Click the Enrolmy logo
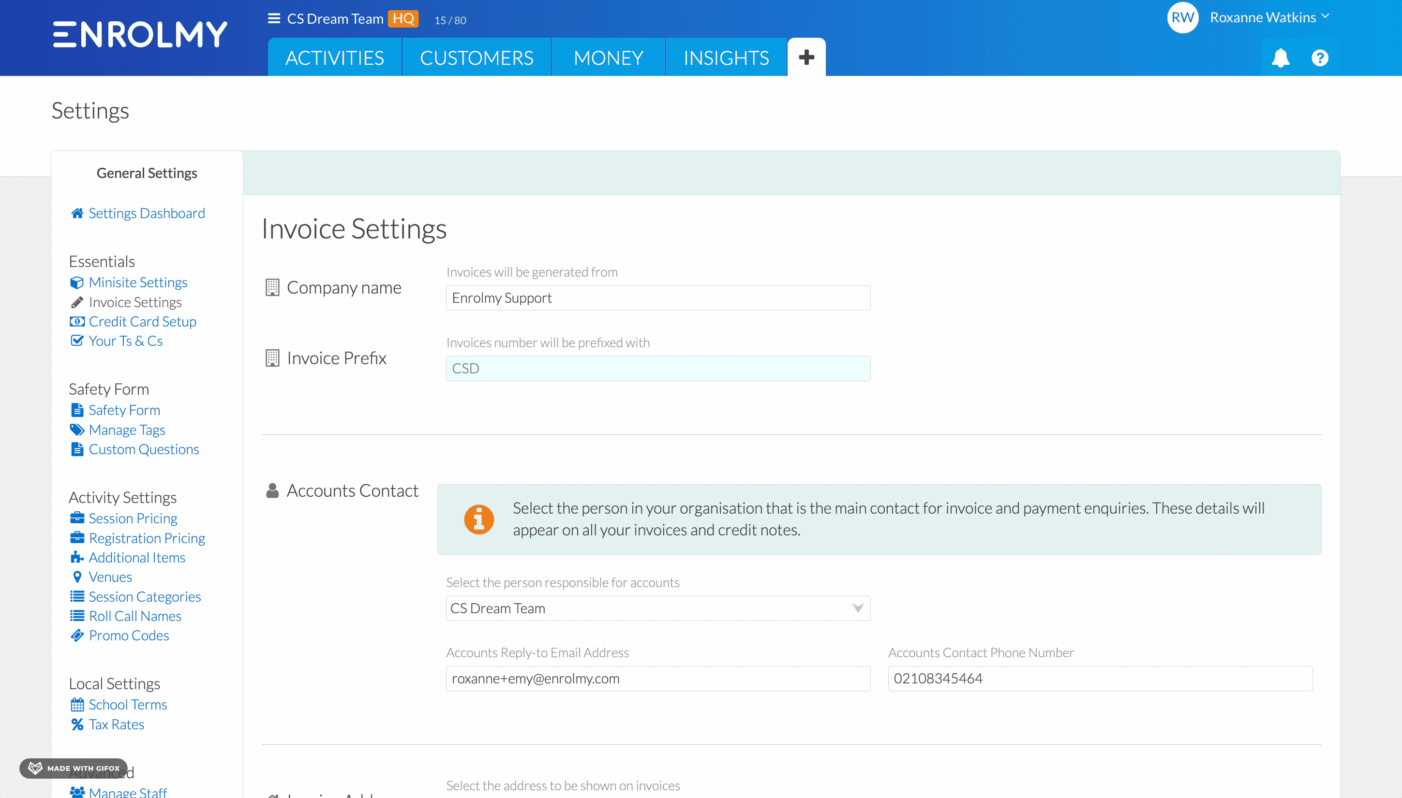The height and width of the screenshot is (798, 1402). tap(140, 34)
